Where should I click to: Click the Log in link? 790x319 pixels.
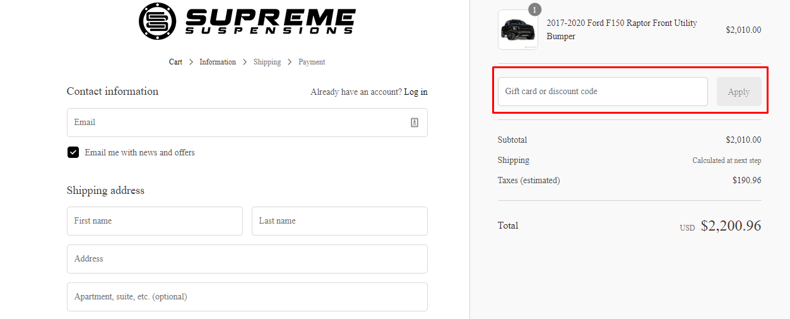[x=416, y=92]
